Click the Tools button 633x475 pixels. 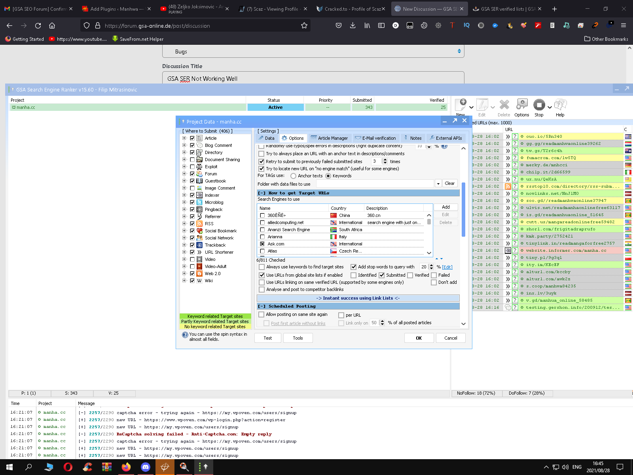pyautogui.click(x=298, y=338)
